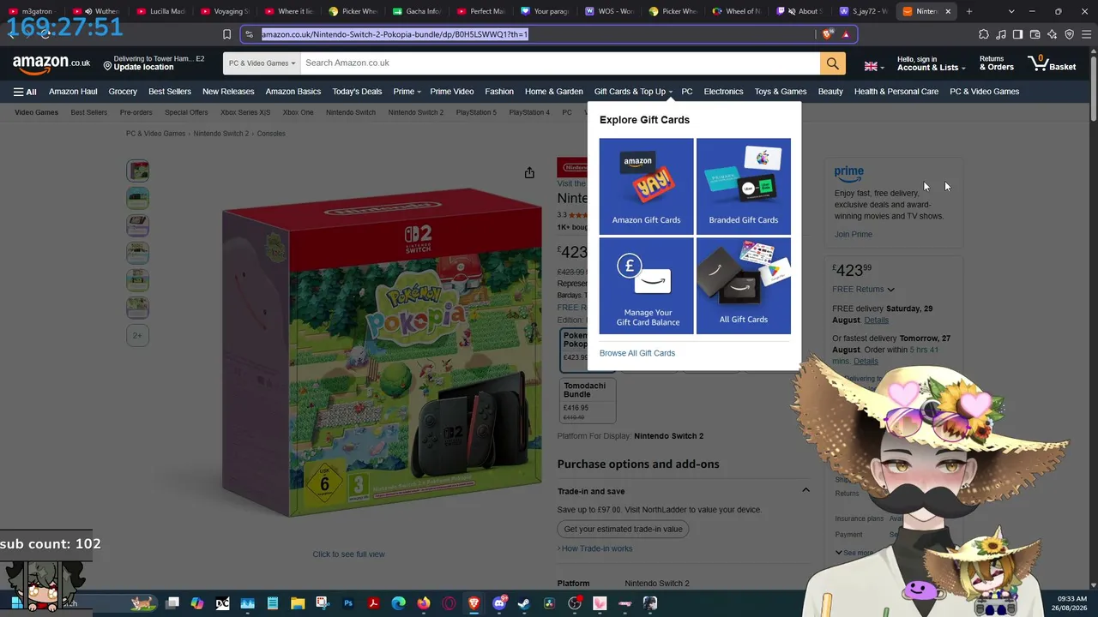Expand the Prime navigation dropdown
Viewport: 1098px width, 617px height.
click(x=407, y=92)
